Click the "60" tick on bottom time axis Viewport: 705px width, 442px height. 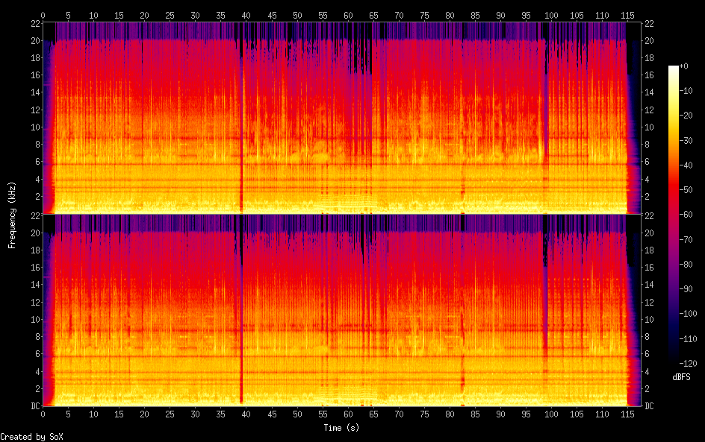point(347,414)
